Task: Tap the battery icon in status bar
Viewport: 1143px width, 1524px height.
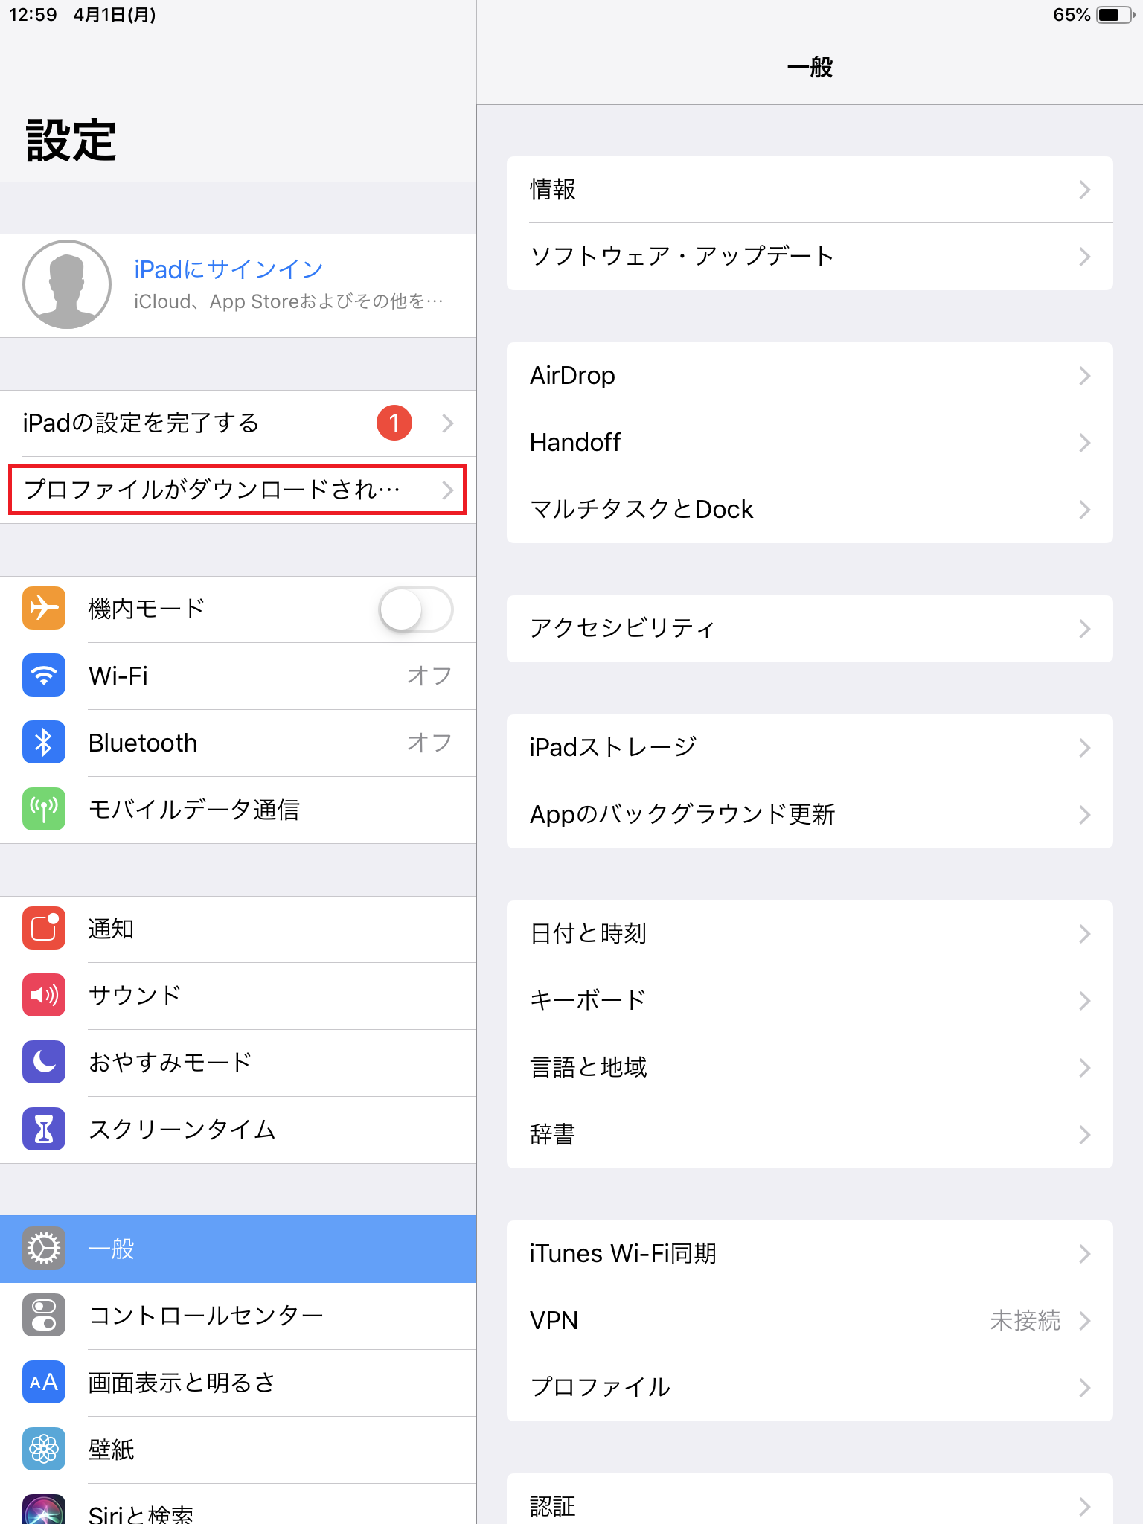Action: [1115, 15]
